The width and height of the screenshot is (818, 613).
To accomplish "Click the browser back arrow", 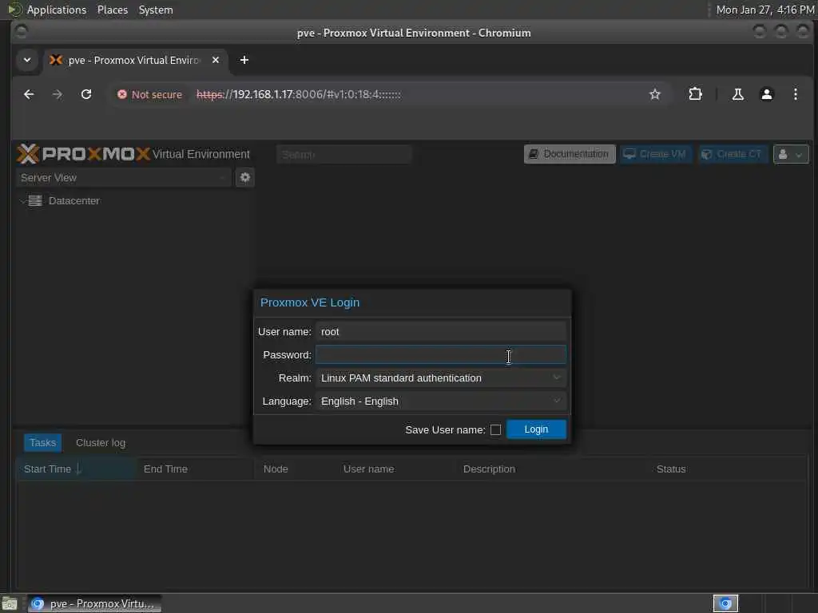I will (x=30, y=94).
